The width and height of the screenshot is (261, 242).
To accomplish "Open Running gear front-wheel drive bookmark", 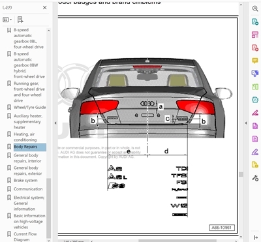I will [29, 92].
